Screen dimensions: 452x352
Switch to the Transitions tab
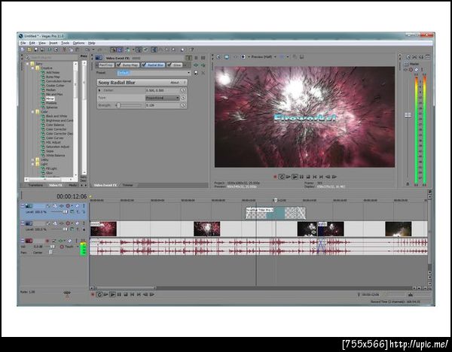35,185
